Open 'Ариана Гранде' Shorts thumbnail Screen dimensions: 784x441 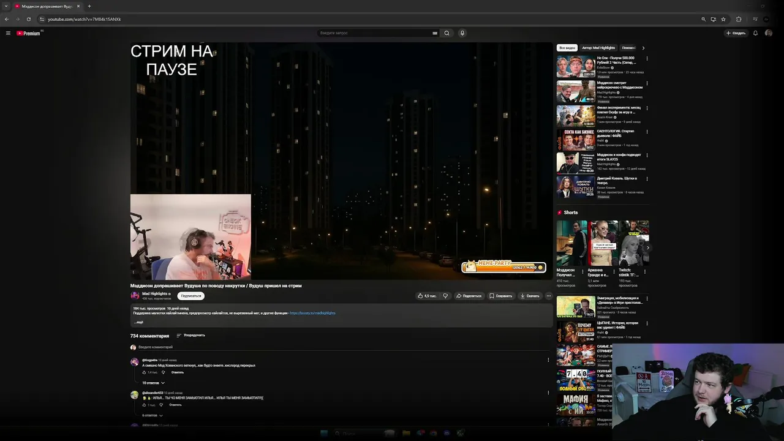click(x=603, y=243)
